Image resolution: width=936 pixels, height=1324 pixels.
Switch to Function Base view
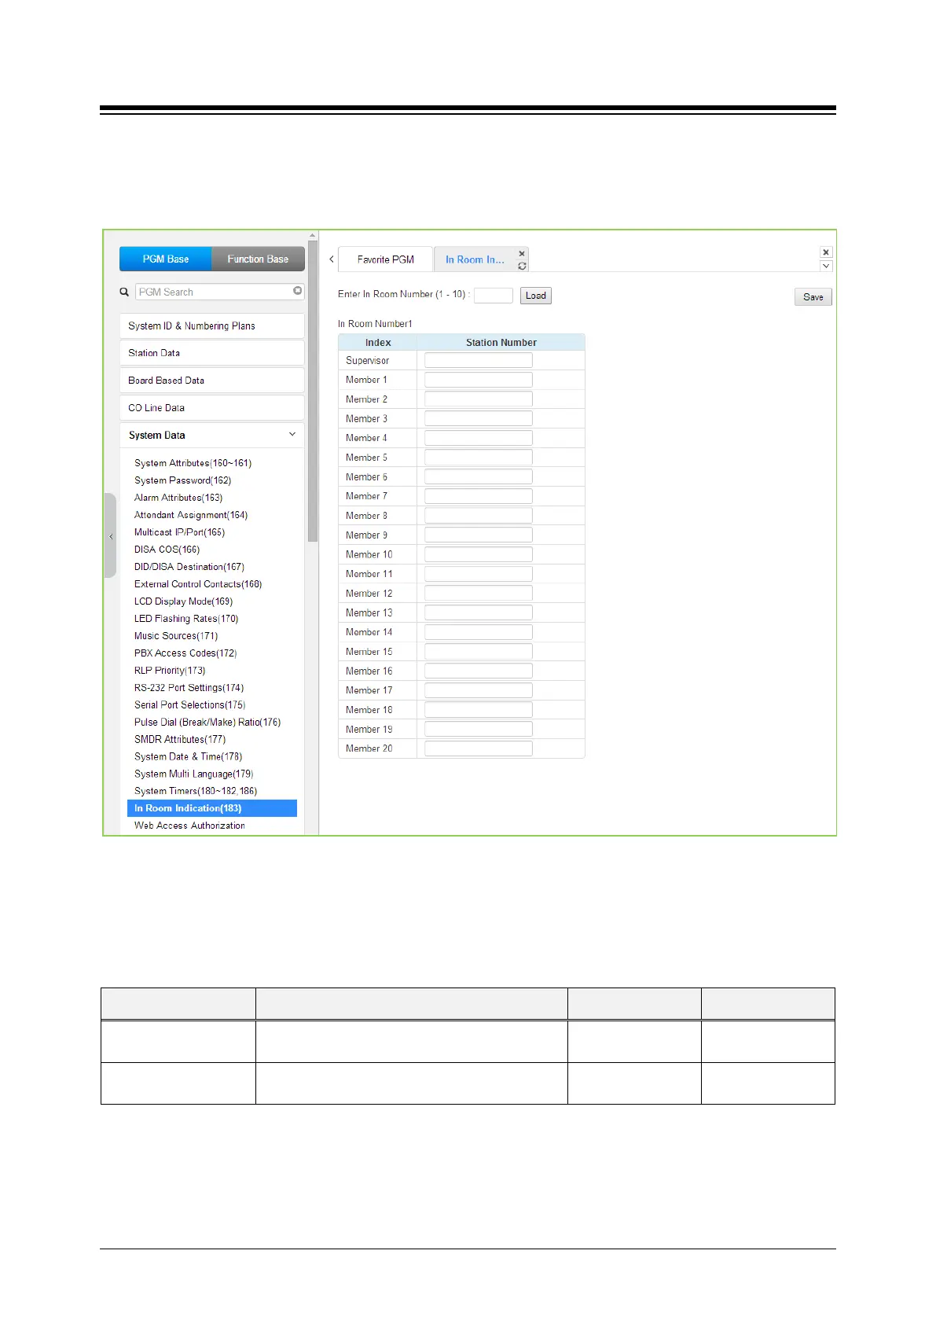pos(258,259)
